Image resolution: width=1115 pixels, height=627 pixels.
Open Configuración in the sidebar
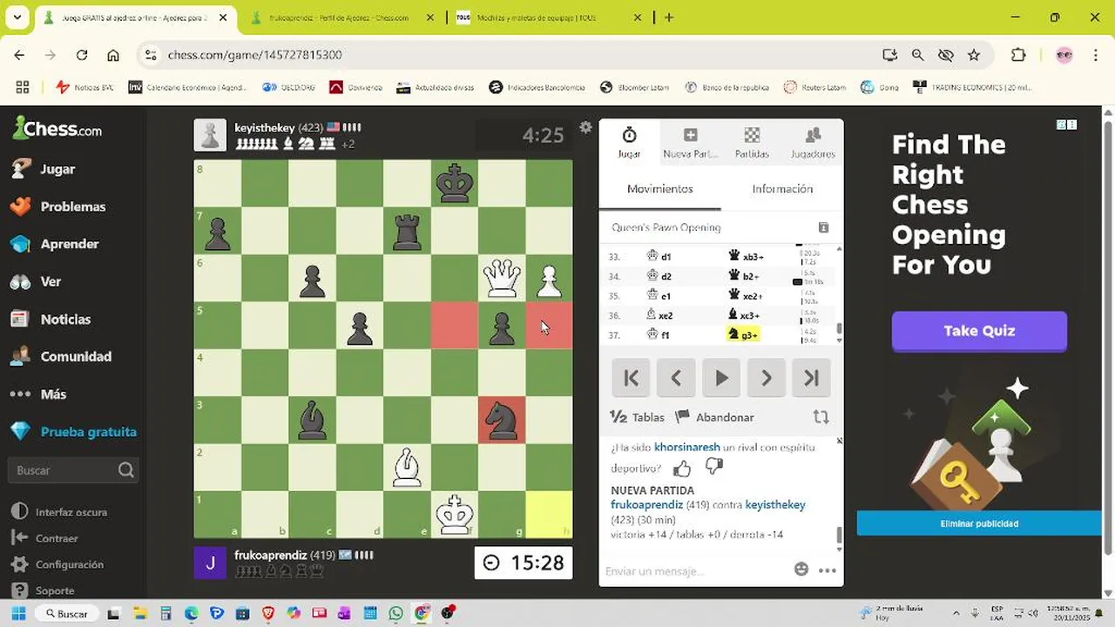[57, 564]
